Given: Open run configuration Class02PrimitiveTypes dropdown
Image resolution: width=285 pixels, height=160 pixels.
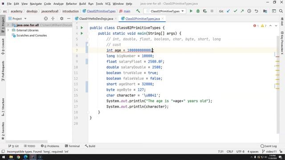Looking at the screenshot, I should [x=165, y=11].
